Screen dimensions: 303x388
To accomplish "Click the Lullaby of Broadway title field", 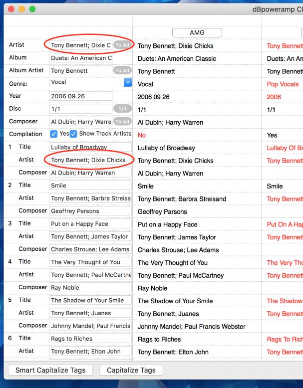I will click(90, 147).
